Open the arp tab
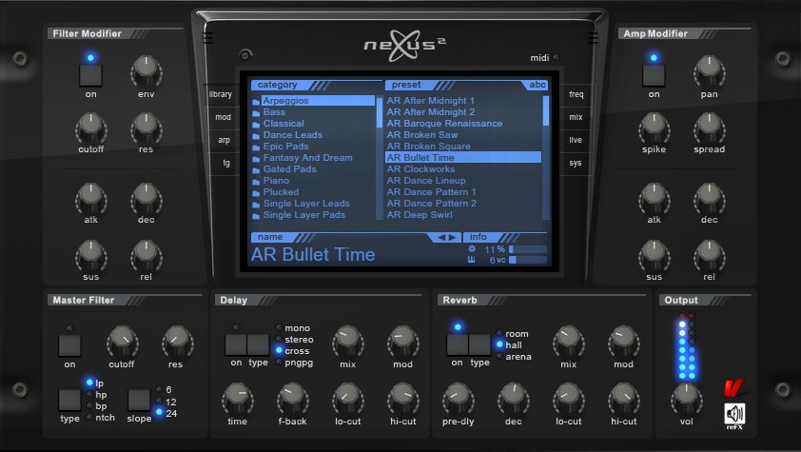 click(x=224, y=140)
